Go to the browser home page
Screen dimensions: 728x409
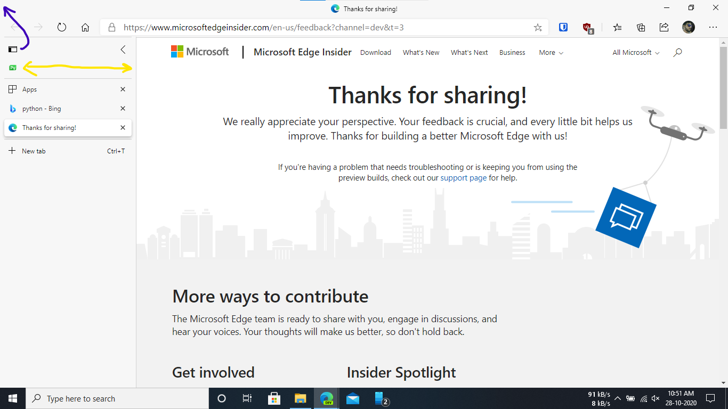[x=85, y=27]
